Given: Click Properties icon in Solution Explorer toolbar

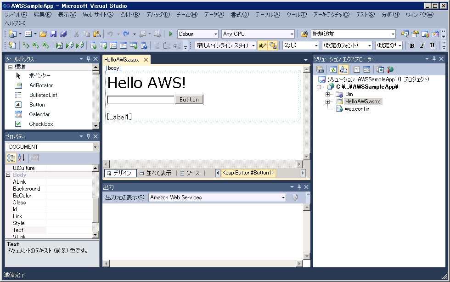Looking at the screenshot, I should tap(320, 69).
